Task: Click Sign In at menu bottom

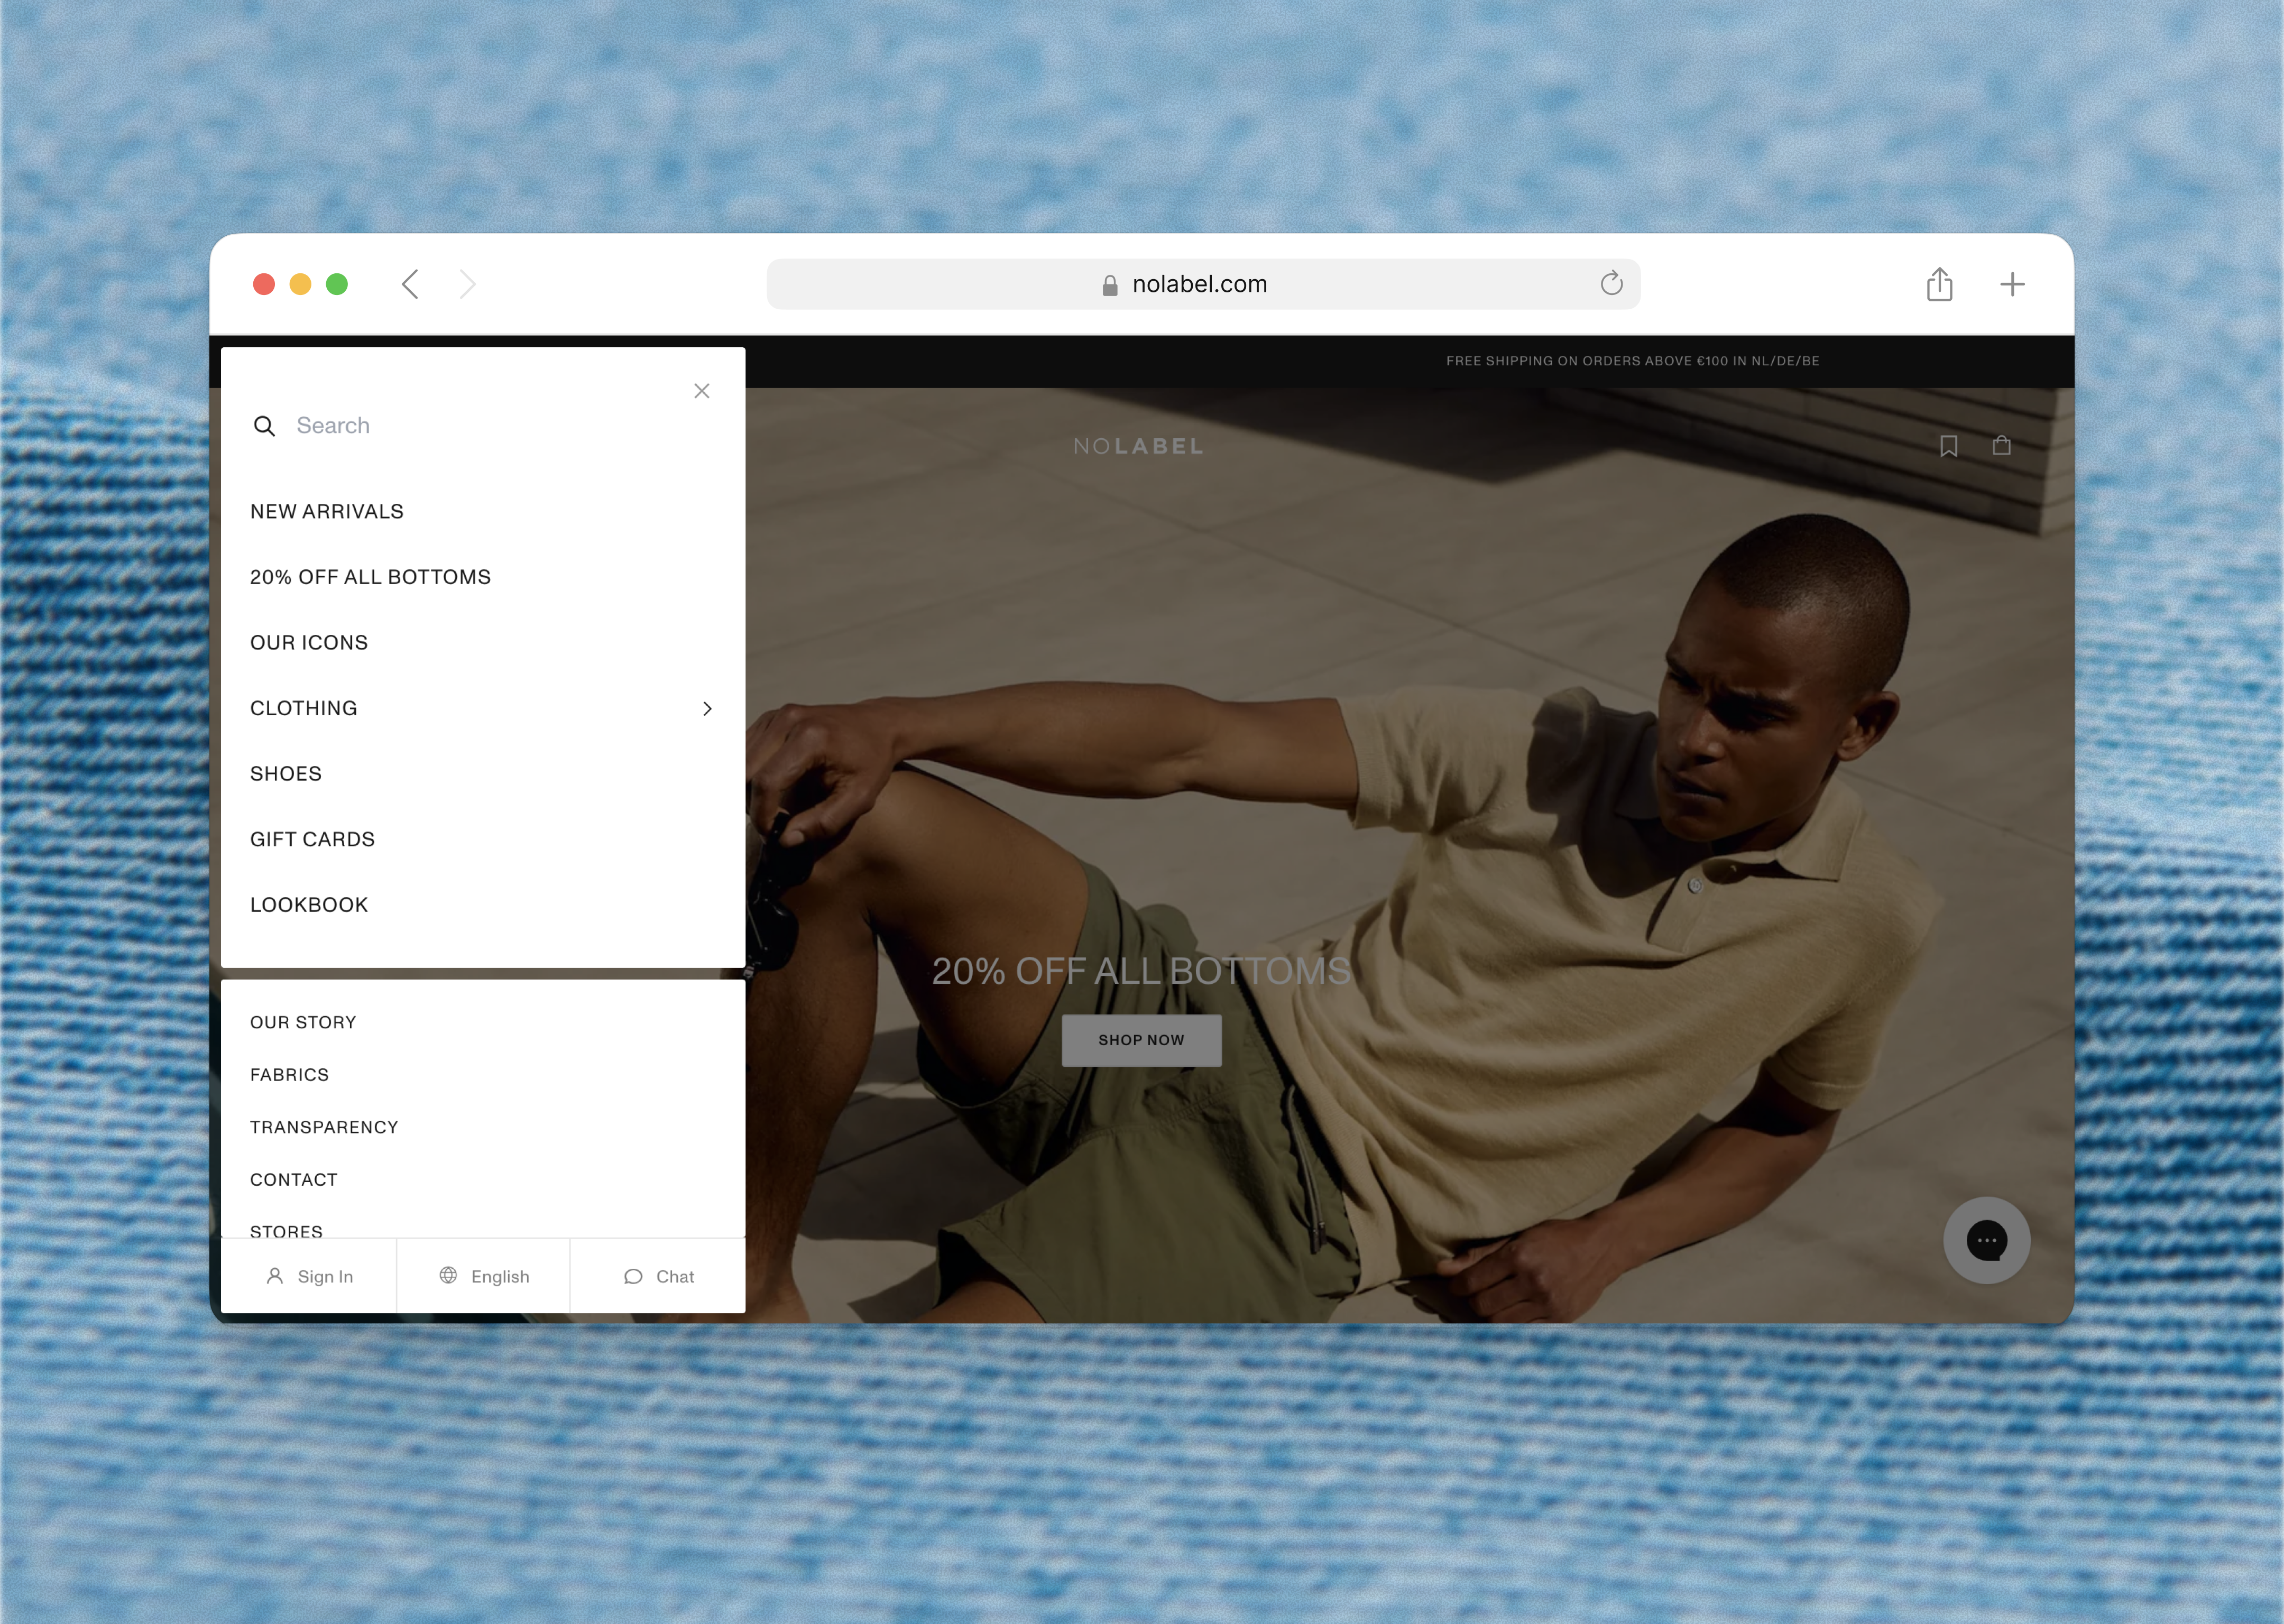Action: [310, 1276]
